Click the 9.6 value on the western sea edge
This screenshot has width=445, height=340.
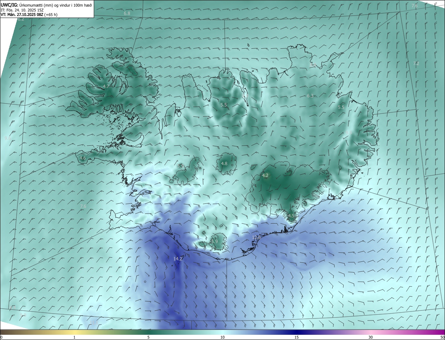click(8, 138)
